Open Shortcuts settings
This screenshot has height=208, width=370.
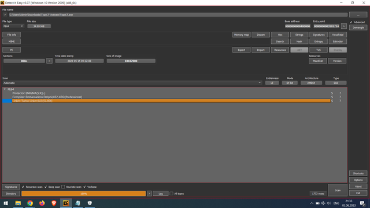pos(358,173)
